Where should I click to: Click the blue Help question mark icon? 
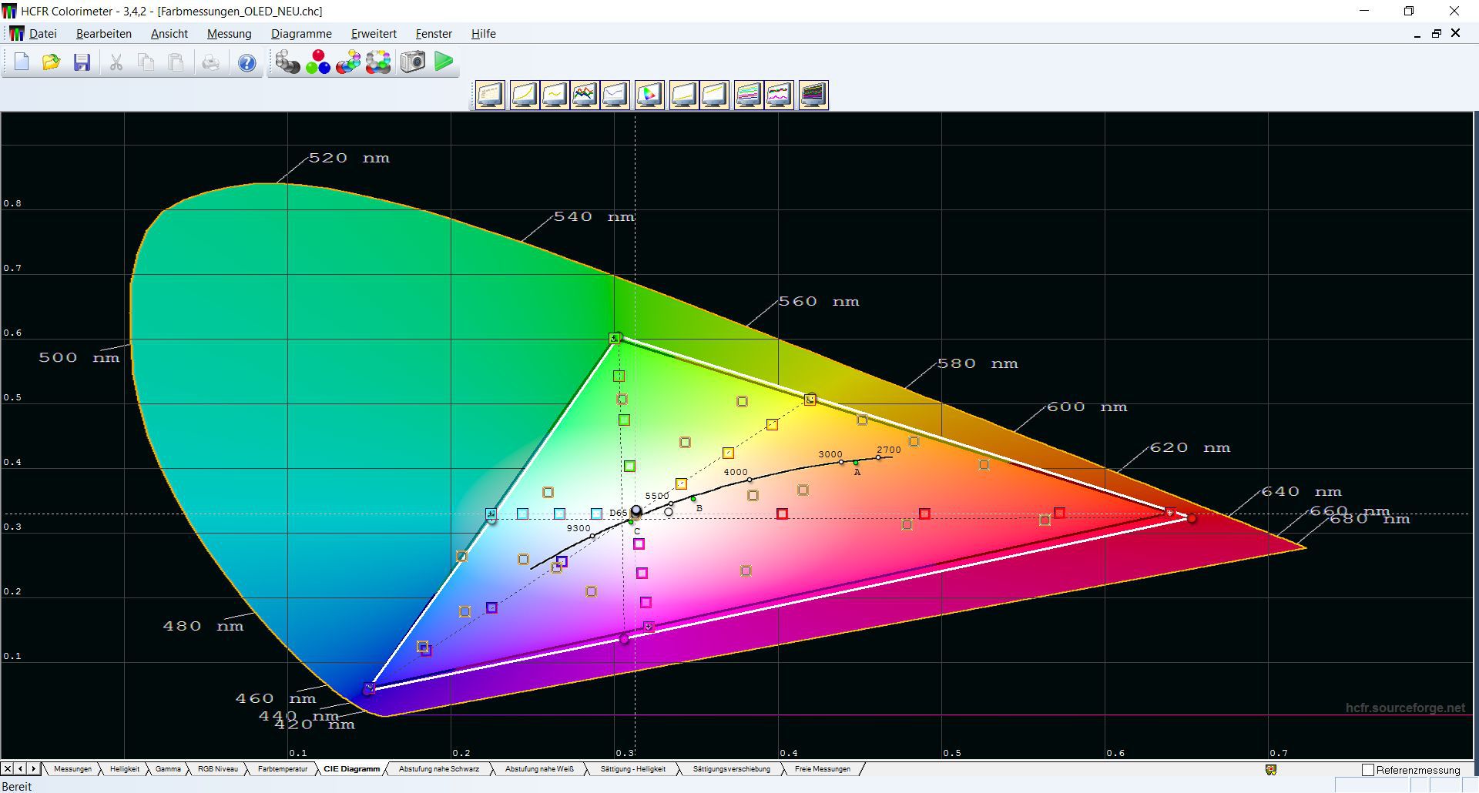(246, 62)
